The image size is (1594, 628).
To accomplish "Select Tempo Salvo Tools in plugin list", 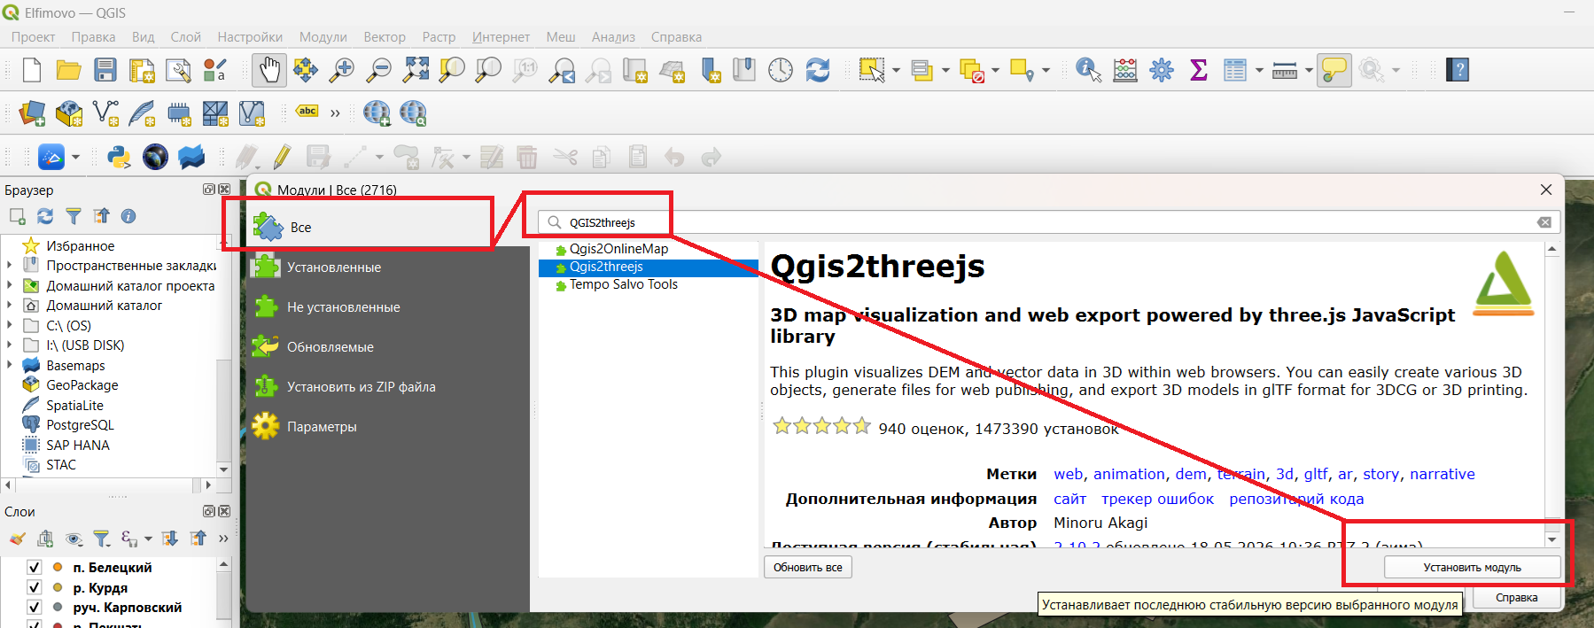I will coord(623,284).
